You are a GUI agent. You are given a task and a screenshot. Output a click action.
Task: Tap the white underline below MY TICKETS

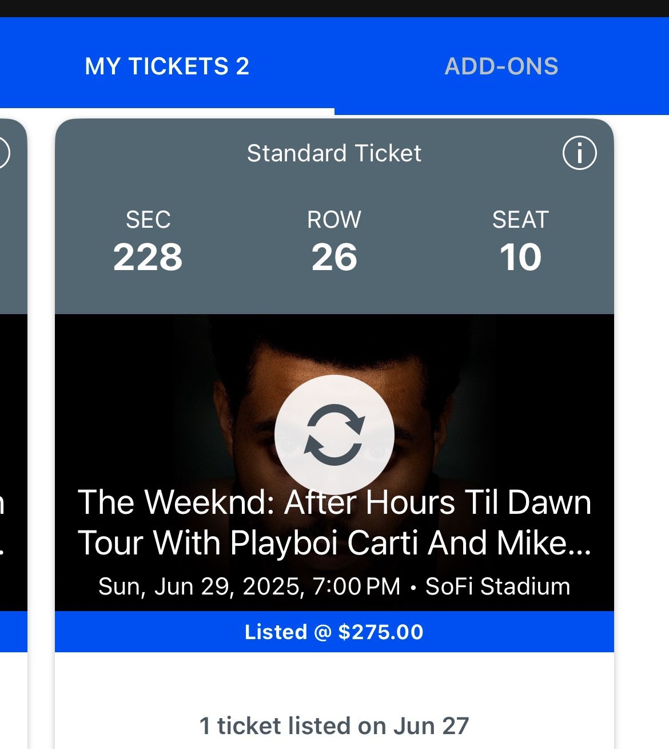pyautogui.click(x=167, y=111)
